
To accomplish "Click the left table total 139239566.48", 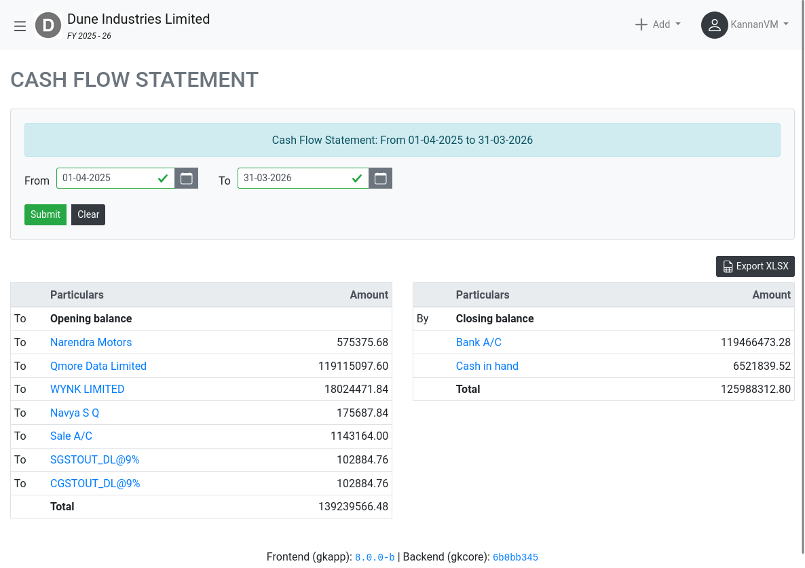I will (x=353, y=506).
